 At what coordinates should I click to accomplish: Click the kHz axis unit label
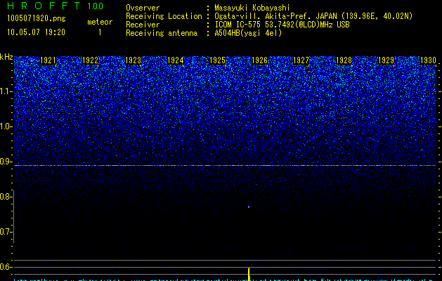(x=6, y=57)
